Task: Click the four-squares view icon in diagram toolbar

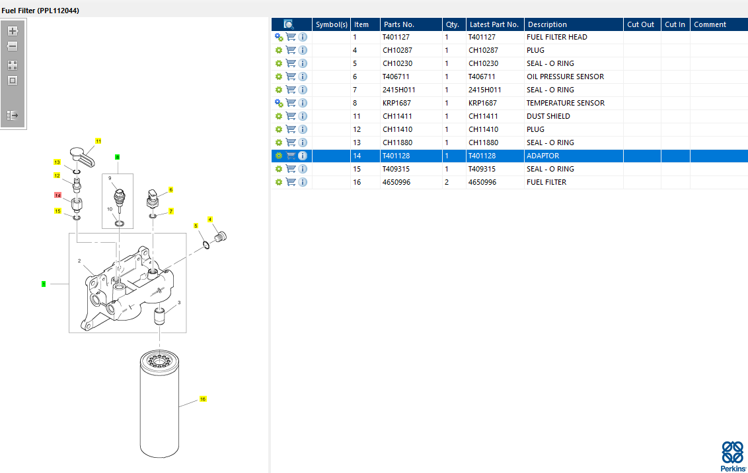Action: point(13,65)
